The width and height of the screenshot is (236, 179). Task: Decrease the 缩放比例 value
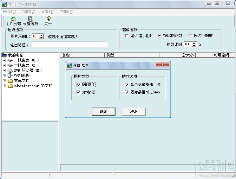[x=194, y=45]
